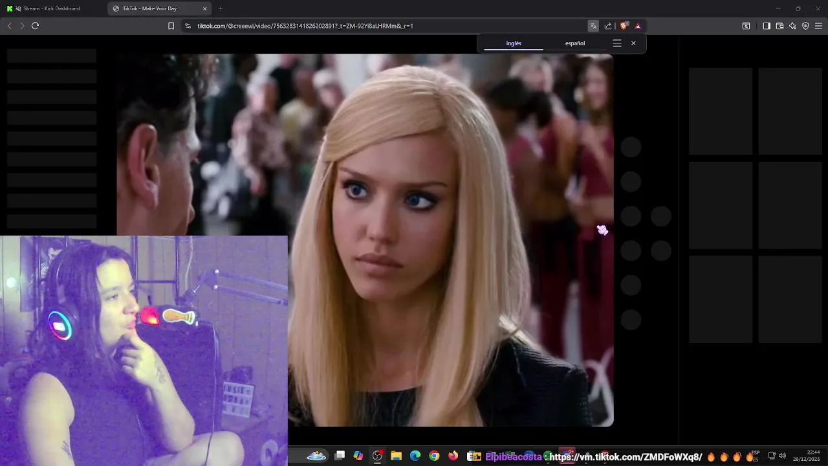Open the ESP language indicator
This screenshot has height=466, width=828.
click(756, 456)
